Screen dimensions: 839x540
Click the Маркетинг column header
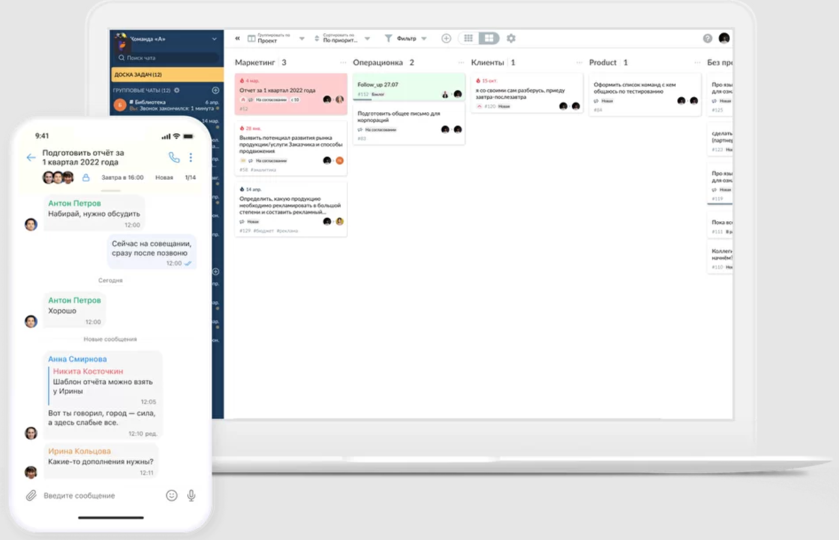click(255, 62)
